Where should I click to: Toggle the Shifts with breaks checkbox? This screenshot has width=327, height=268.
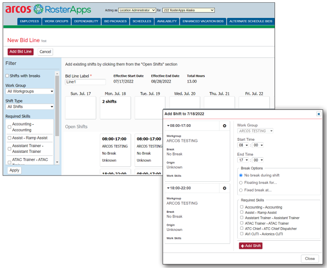pos(7,76)
